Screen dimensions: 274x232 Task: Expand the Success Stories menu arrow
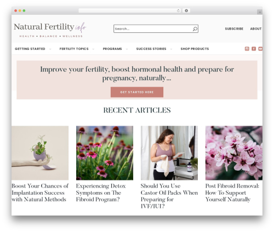[x=171, y=49]
